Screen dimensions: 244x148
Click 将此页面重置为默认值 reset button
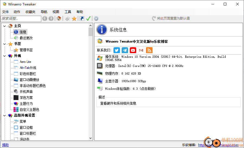click(x=171, y=18)
